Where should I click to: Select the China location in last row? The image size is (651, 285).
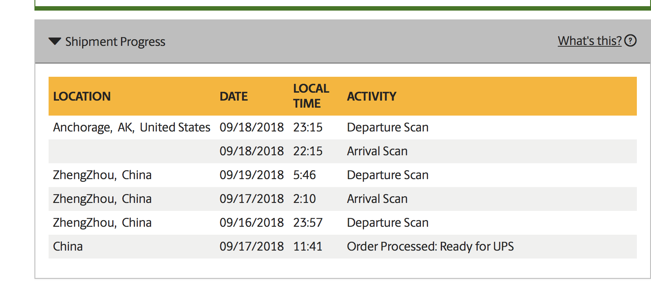[68, 247]
